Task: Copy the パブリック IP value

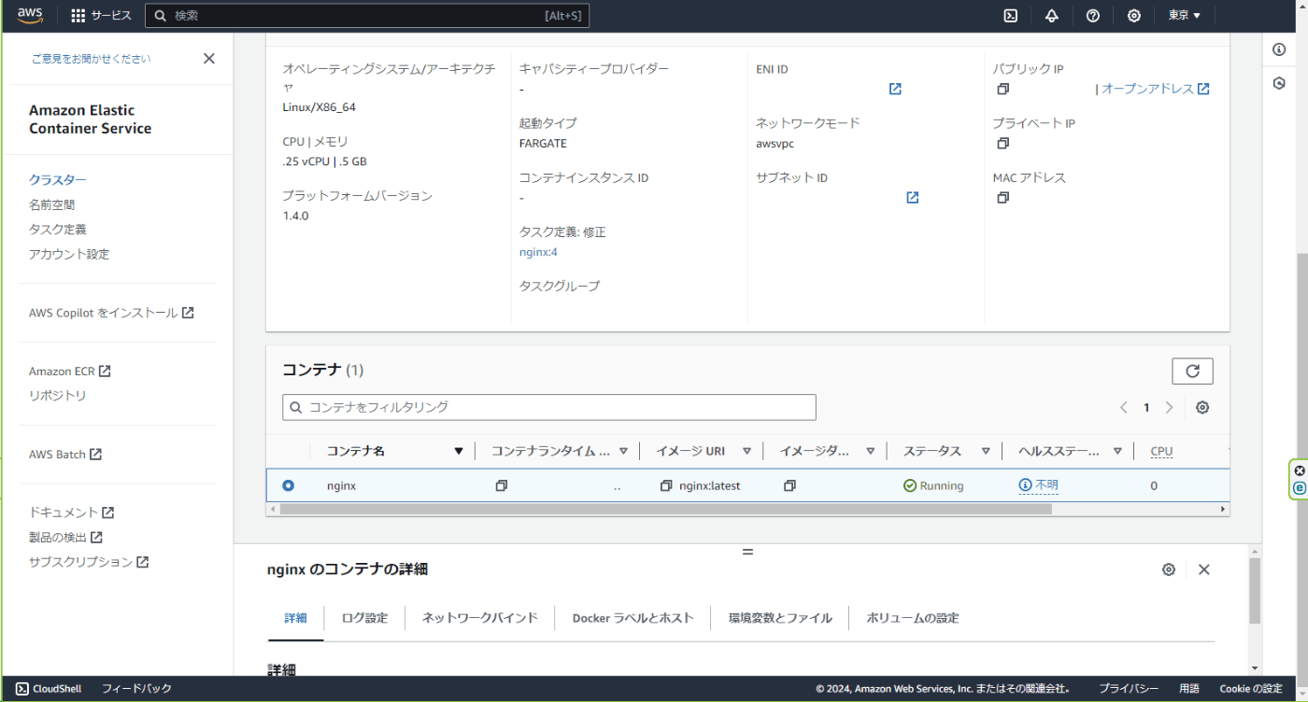Action: 1002,89
